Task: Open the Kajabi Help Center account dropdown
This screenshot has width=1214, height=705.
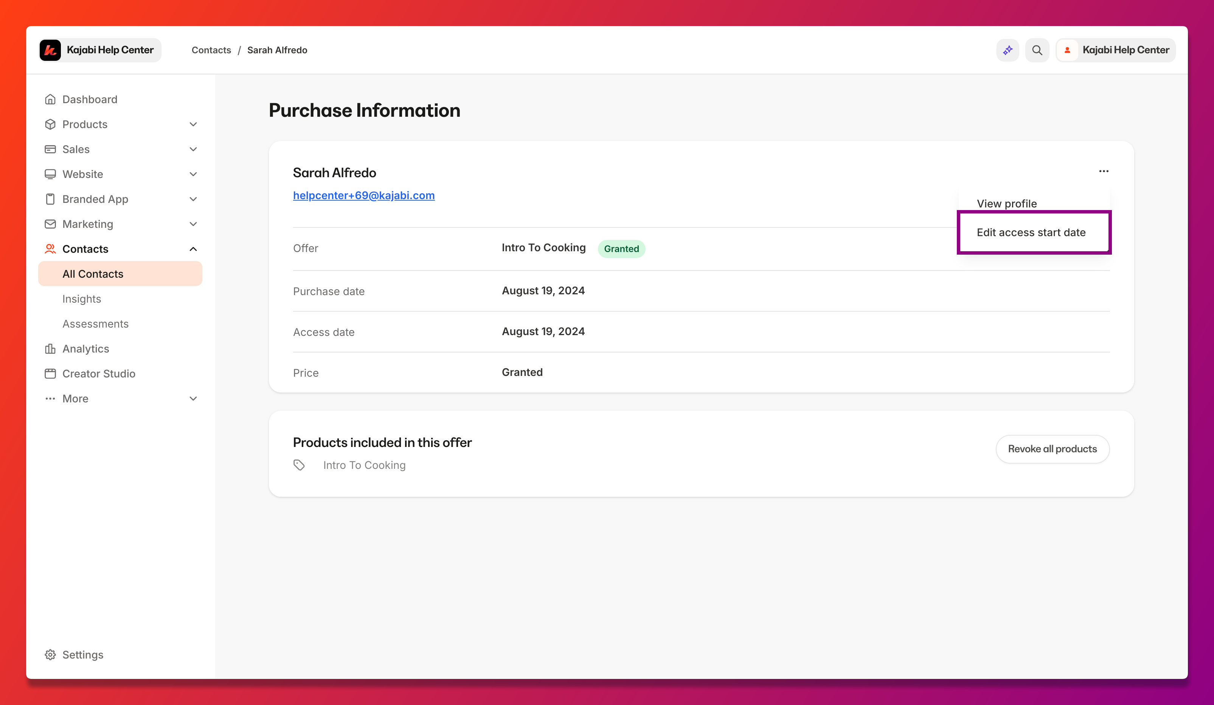Action: [1116, 50]
